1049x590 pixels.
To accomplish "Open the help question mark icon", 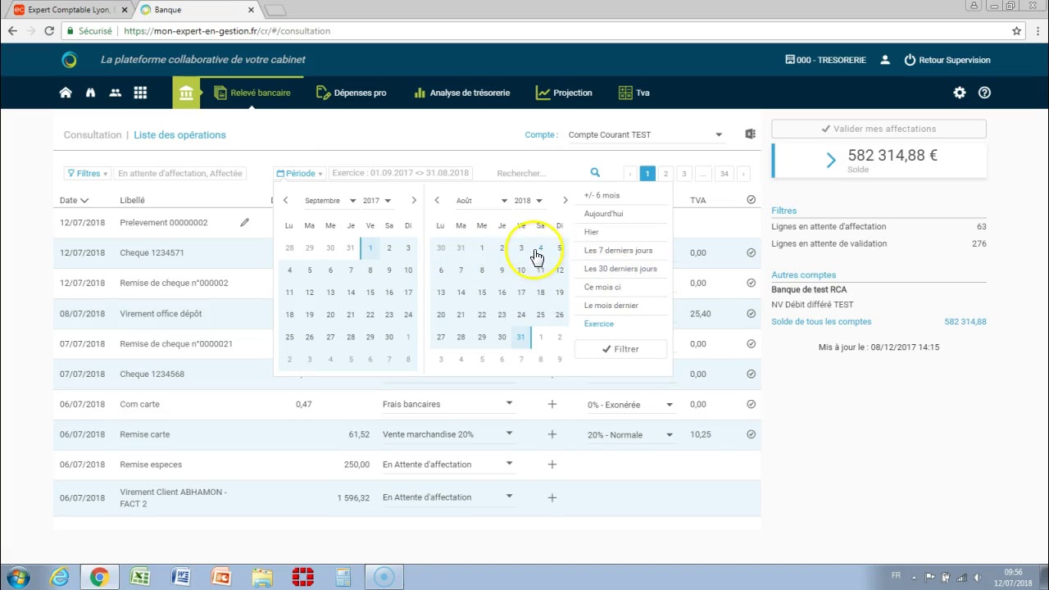I will point(984,93).
